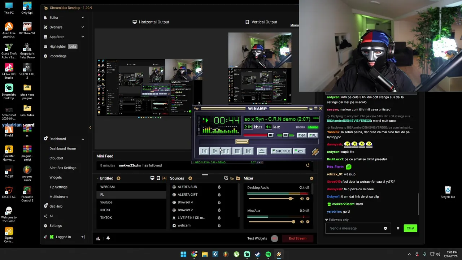The width and height of the screenshot is (462, 260).
Task: Adjust the Mic/Aux volume slider
Action: point(272,222)
